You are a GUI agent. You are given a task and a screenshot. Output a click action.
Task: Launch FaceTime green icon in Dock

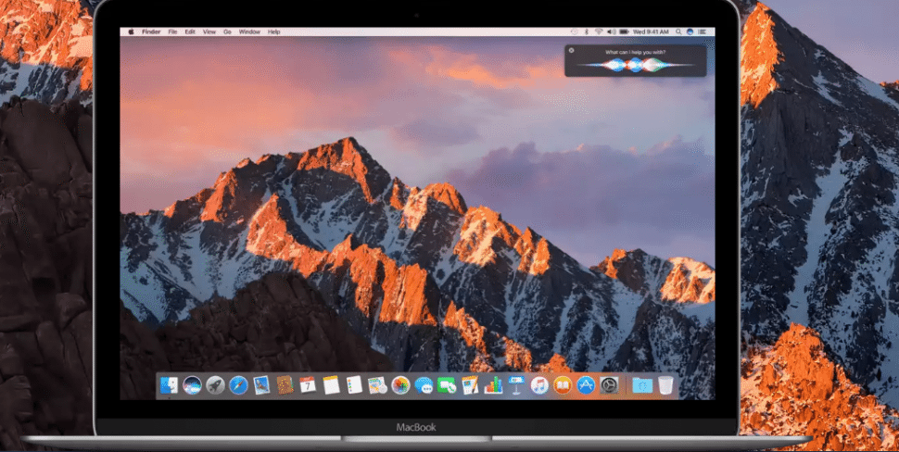pos(447,385)
